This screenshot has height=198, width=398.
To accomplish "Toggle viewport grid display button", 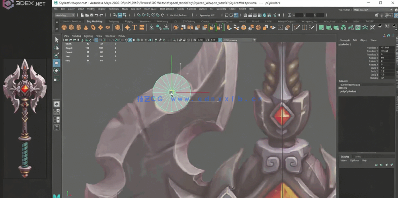I will [x=96, y=40].
